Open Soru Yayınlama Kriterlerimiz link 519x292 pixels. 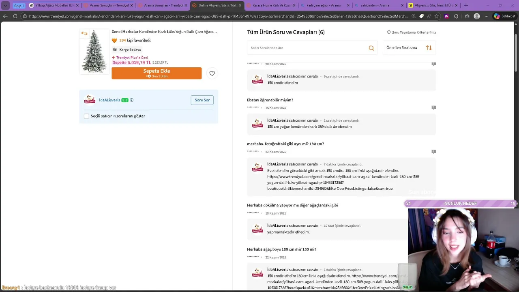(414, 32)
